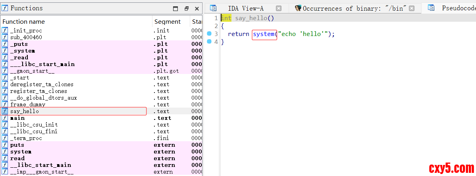The image size is (476, 176).
Task: Click the Occurrences of binary tab icon
Action: pos(298,8)
